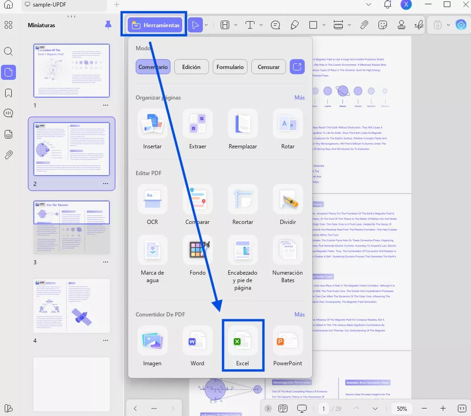Expand the shape tool dropdown arrow
The width and height of the screenshot is (471, 416).
pos(324,25)
